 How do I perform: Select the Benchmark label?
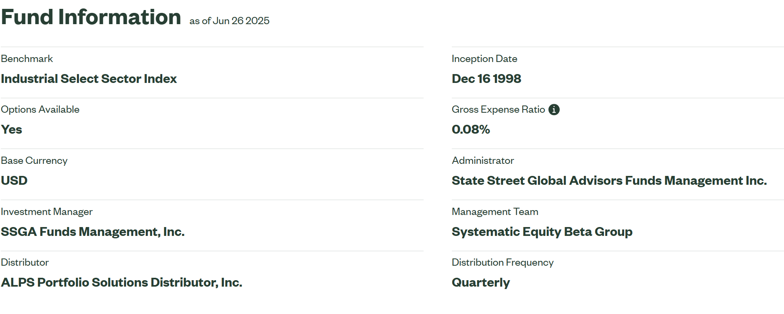point(27,59)
